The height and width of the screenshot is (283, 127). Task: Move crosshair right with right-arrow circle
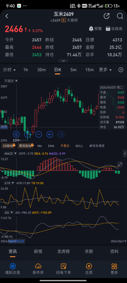tap(61, 134)
